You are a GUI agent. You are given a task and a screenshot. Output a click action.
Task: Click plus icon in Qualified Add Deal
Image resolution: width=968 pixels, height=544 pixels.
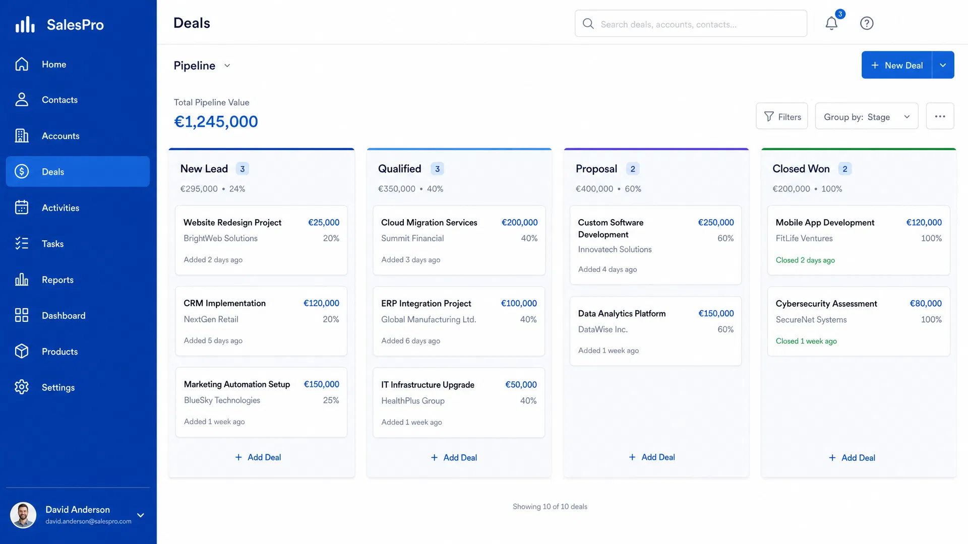pyautogui.click(x=434, y=457)
